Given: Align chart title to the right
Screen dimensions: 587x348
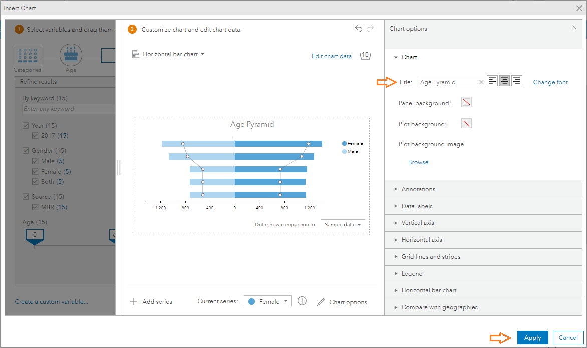Looking at the screenshot, I should click(x=517, y=81).
